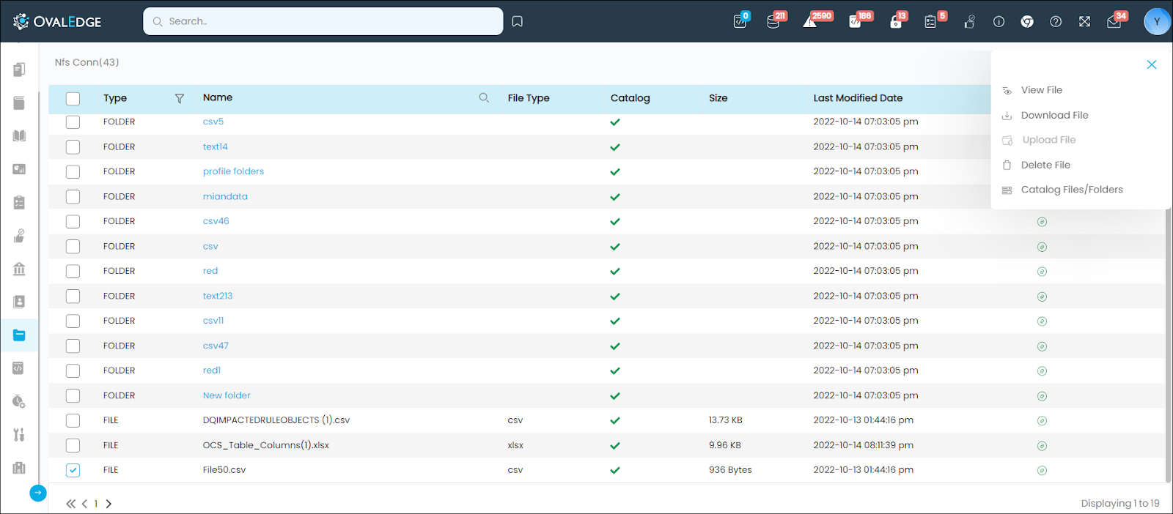The height and width of the screenshot is (514, 1173).
Task: Open the contact card icon in sidebar
Action: pyautogui.click(x=19, y=302)
